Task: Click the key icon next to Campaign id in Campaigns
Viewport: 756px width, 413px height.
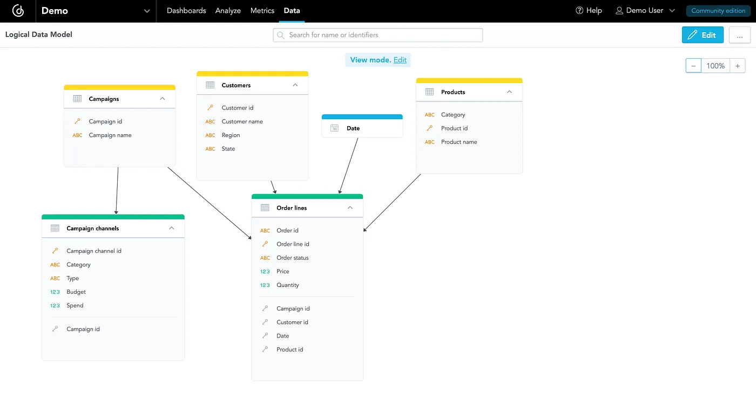Action: 77,121
